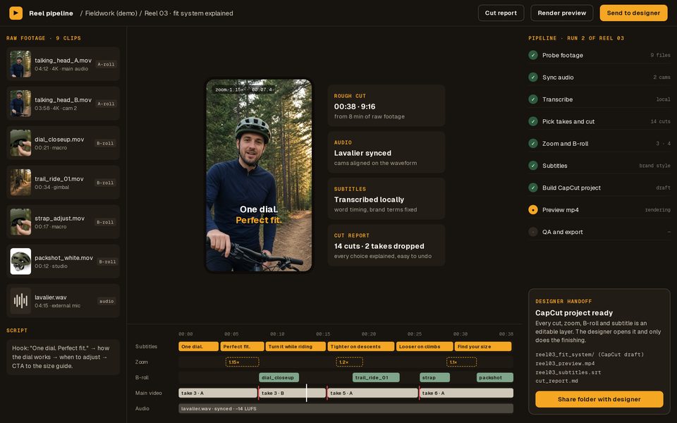Share folder with designer
Viewport: 677px width, 423px height.
pyautogui.click(x=599, y=399)
